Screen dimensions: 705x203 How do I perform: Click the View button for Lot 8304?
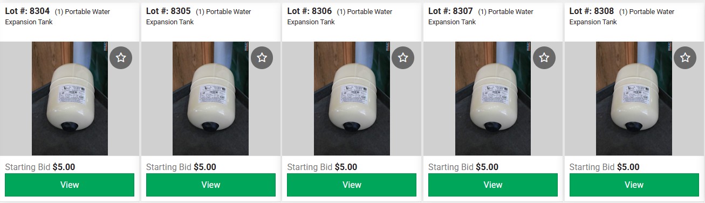[x=70, y=185]
